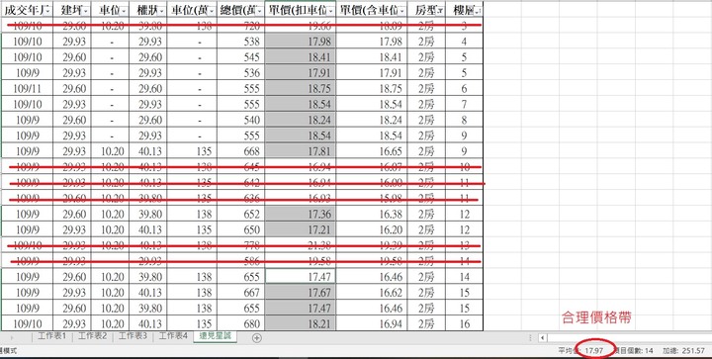Select total price cell 668
This screenshot has width=712, height=359.
240,151
